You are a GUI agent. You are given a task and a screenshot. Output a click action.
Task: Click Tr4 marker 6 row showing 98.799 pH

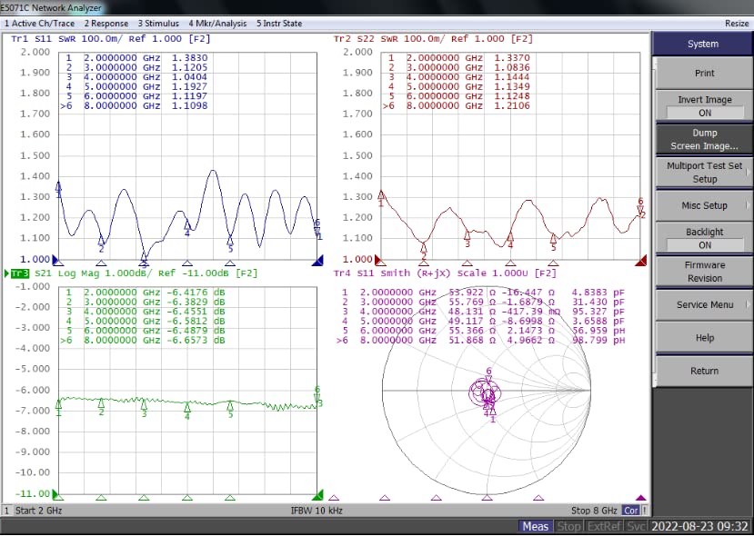(481, 340)
